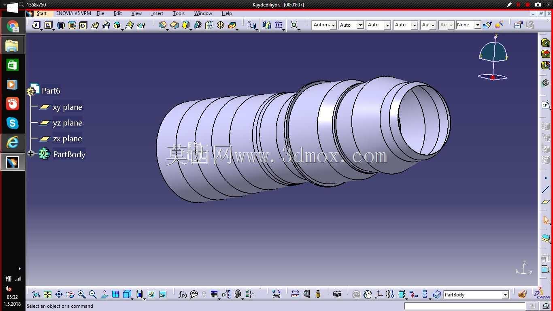Image resolution: width=553 pixels, height=311 pixels.
Task: Select the Part6 root node
Action: pos(51,91)
